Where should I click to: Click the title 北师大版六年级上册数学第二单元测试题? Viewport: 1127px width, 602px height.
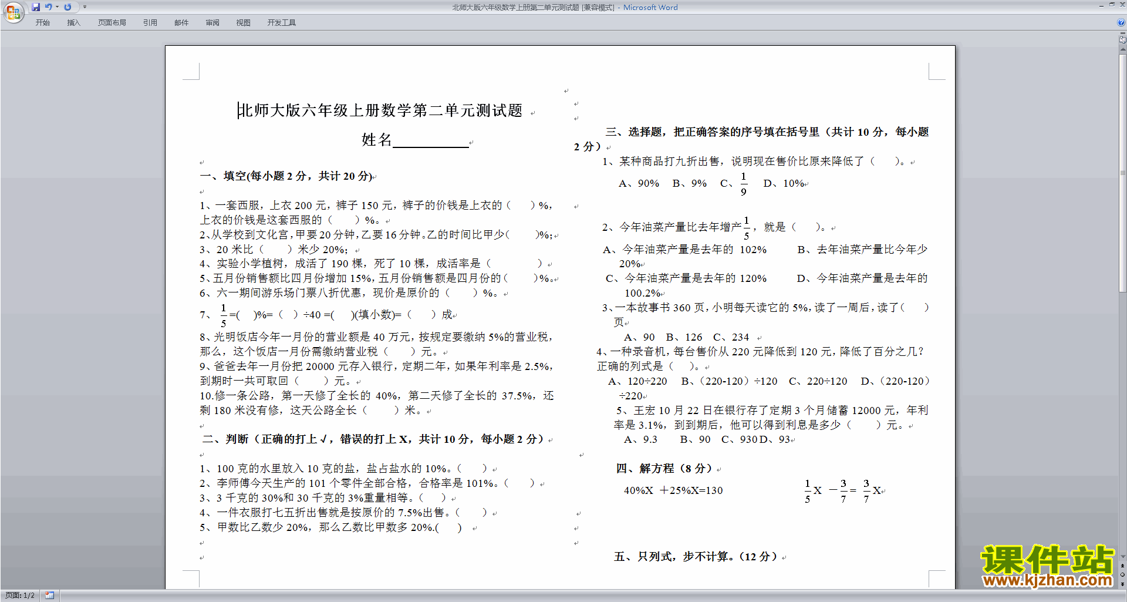click(380, 110)
